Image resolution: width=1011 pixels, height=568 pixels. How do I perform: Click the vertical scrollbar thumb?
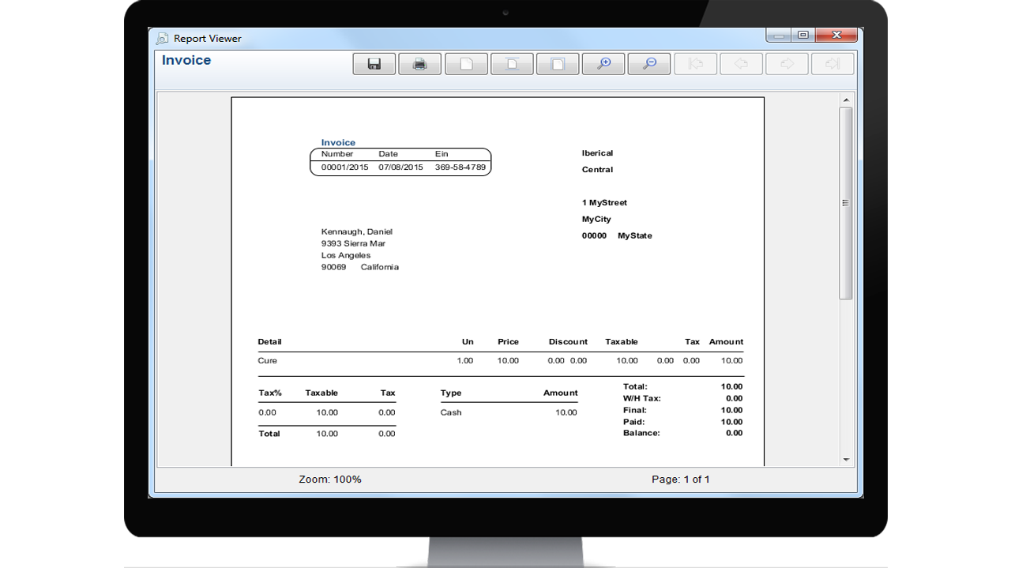tap(846, 203)
